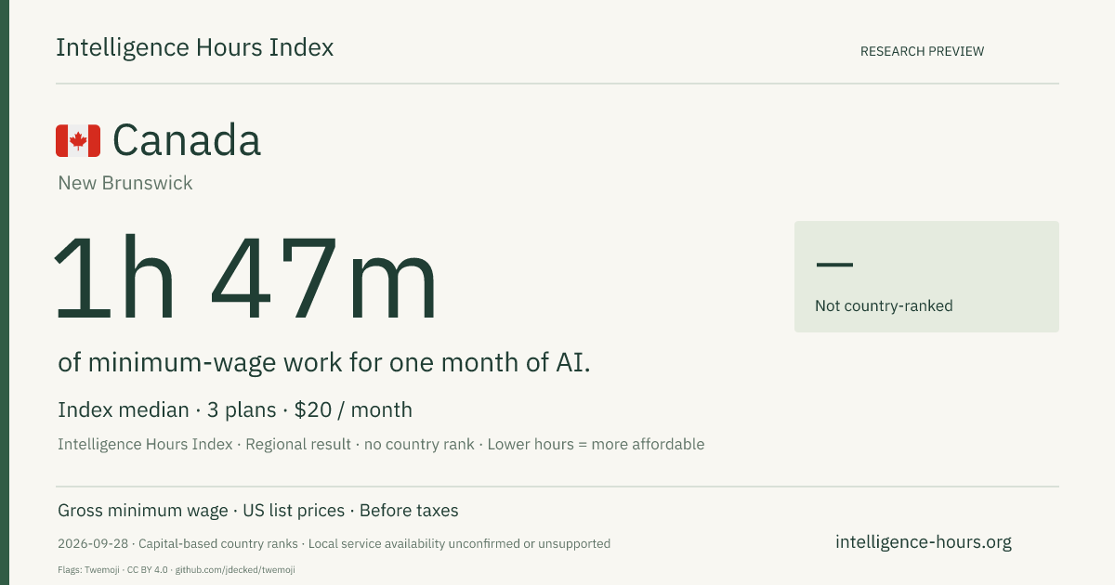Select the Intelligence Hours Index title
The height and width of the screenshot is (585, 1115).
(195, 47)
